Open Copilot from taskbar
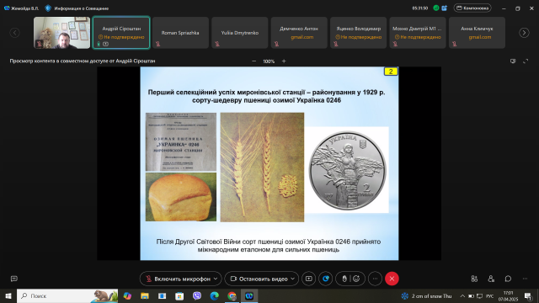This screenshot has height=303, width=539. [x=127, y=295]
